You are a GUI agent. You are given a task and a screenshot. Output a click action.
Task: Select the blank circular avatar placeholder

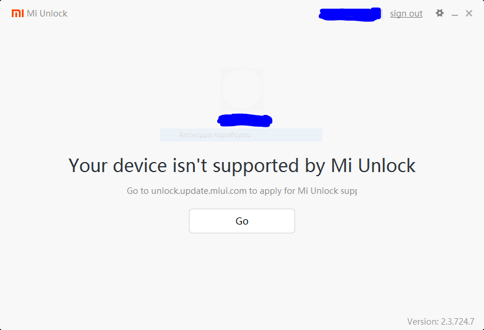[x=241, y=89]
